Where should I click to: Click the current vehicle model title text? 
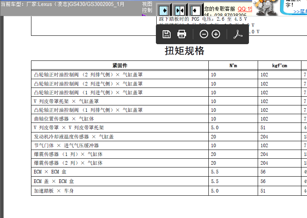(63, 4)
